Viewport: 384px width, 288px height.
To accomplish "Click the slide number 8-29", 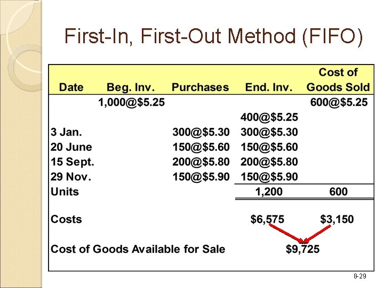I will (x=360, y=276).
